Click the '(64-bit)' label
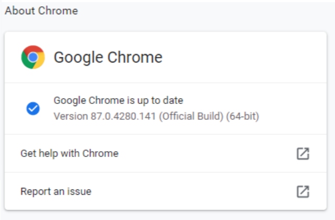The image size is (335, 220). pos(243,116)
